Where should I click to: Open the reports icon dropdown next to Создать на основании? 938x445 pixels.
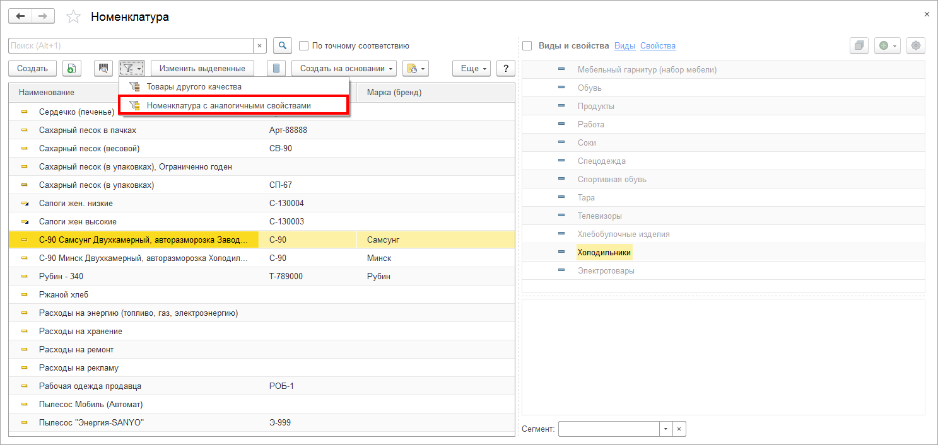(415, 68)
